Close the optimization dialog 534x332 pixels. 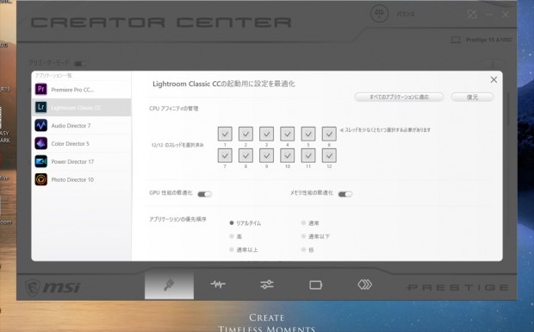pos(494,79)
